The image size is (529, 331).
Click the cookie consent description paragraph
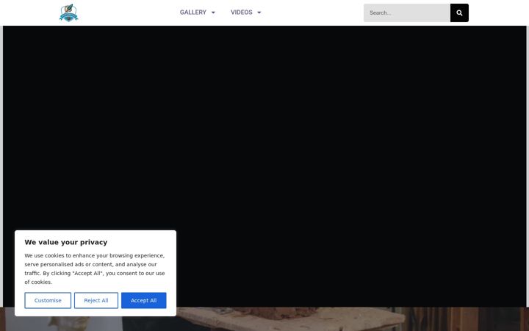pos(95,269)
